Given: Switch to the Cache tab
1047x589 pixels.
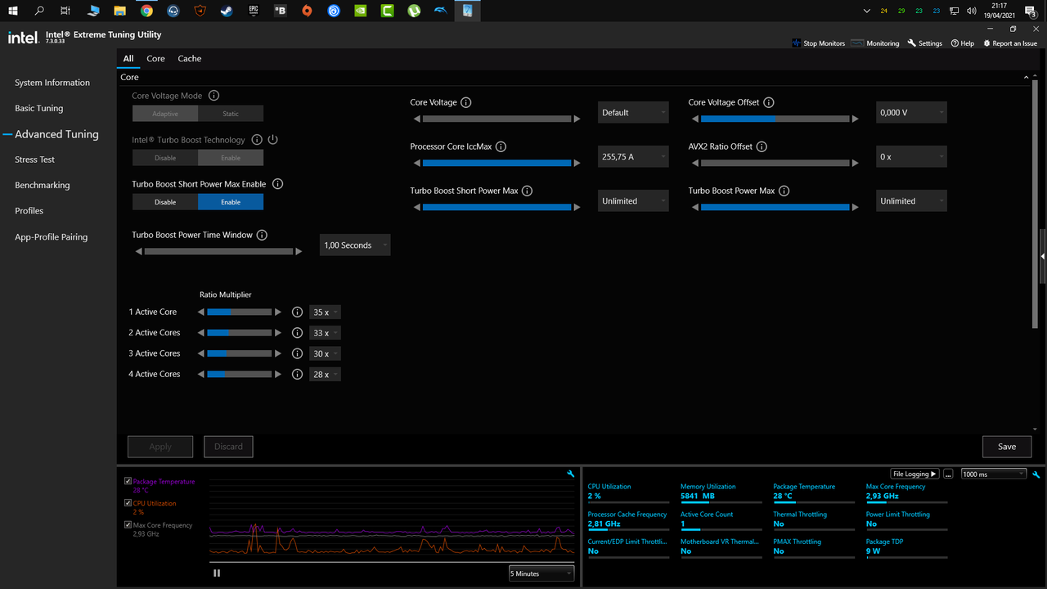Looking at the screenshot, I should [x=190, y=59].
